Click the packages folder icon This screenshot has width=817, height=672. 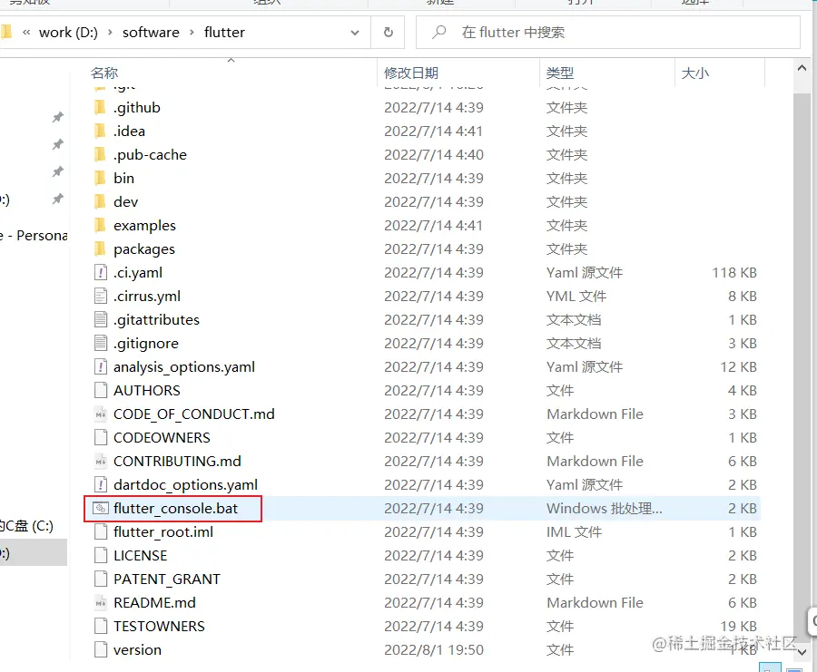[100, 248]
